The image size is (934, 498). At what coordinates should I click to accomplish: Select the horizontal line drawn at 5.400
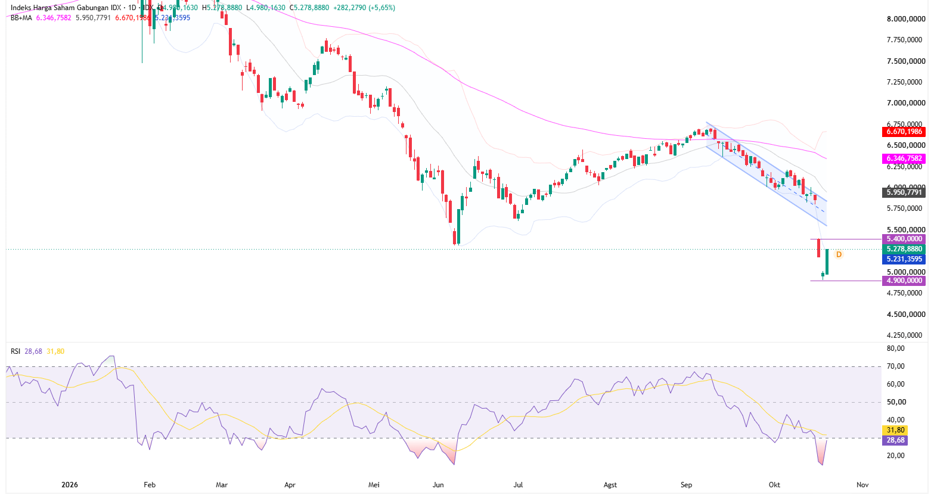point(845,239)
